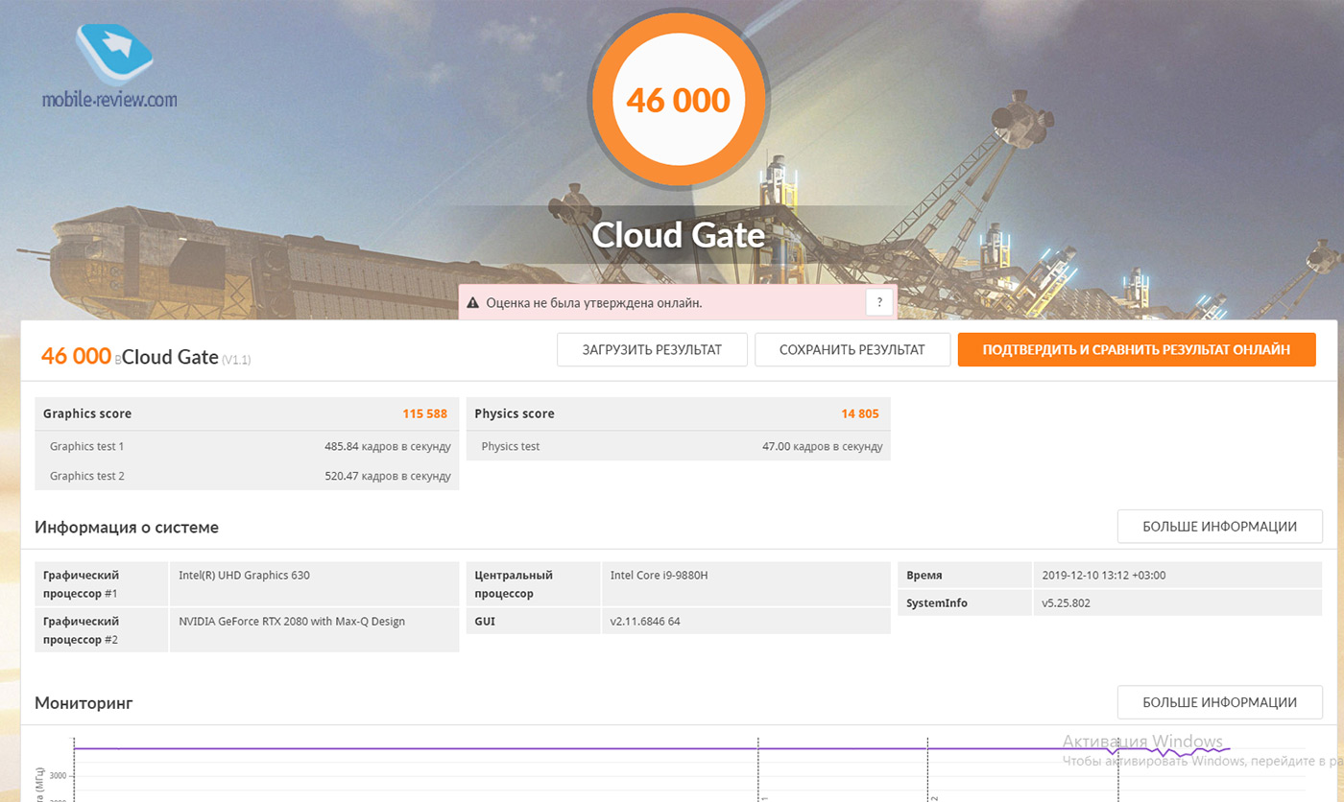The image size is (1344, 802).
Task: Select the Graphics test 2 row
Action: [x=247, y=476]
